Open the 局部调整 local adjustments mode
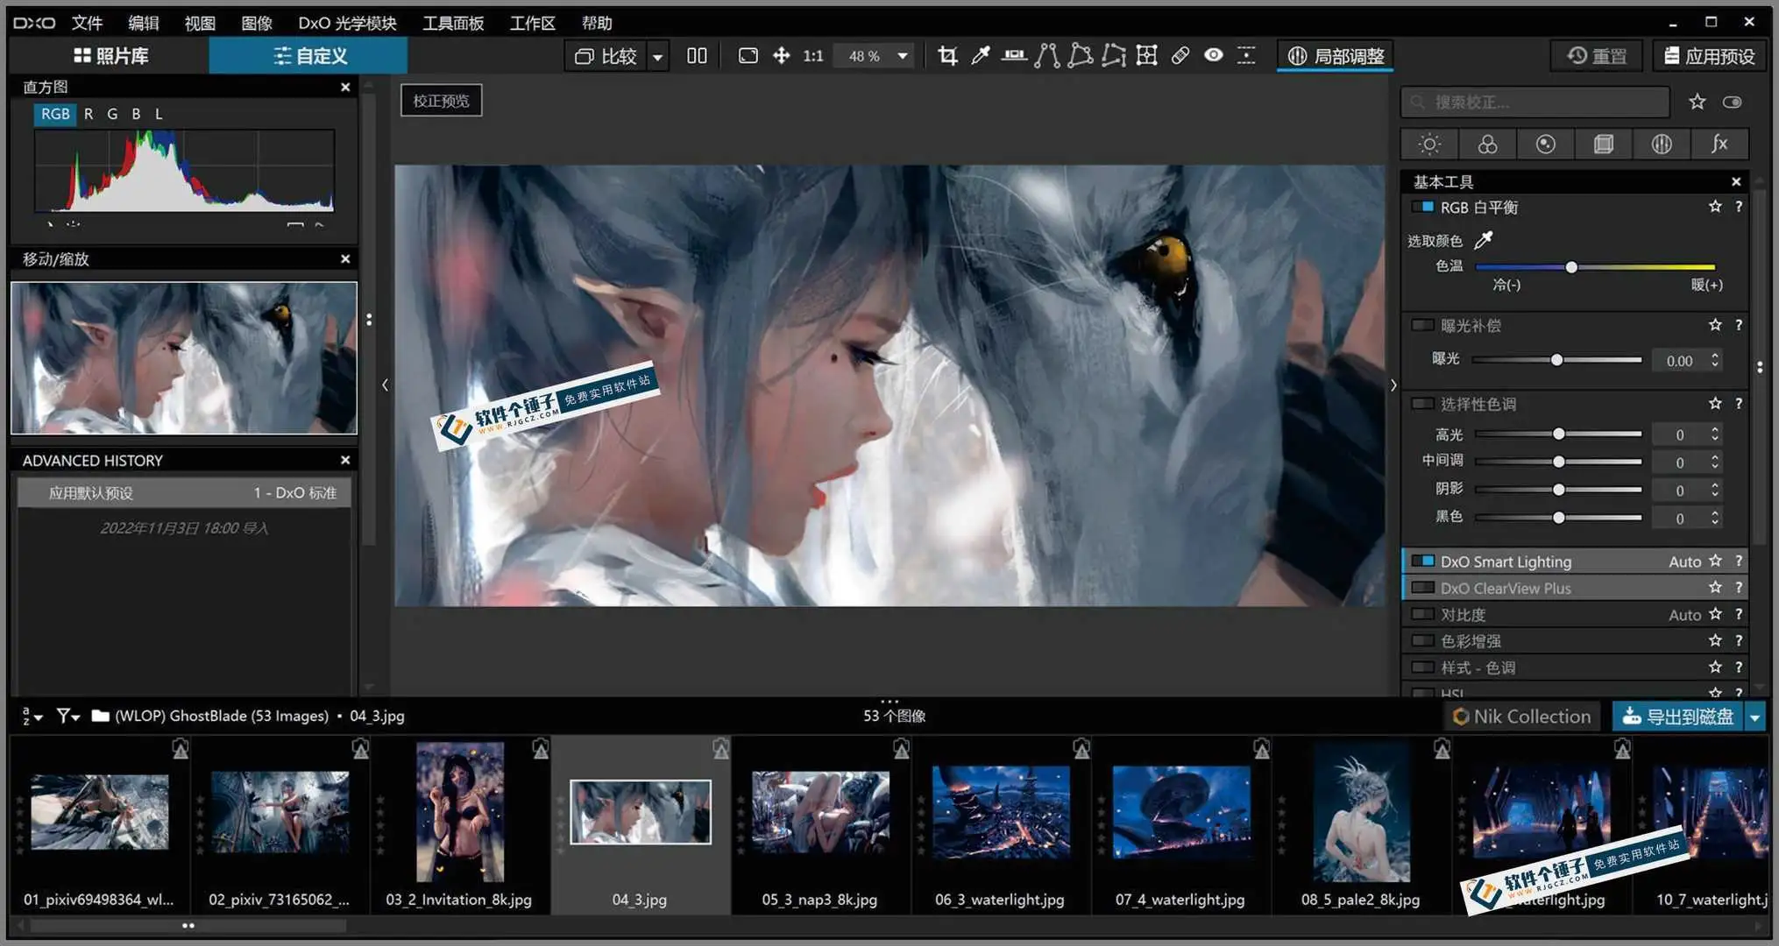 point(1334,55)
